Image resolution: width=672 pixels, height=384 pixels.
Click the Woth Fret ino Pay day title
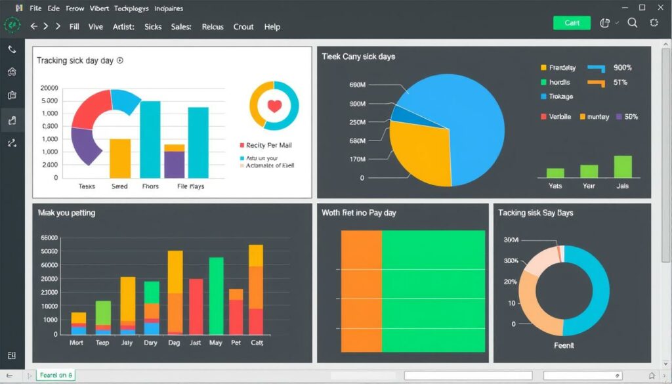coord(359,213)
